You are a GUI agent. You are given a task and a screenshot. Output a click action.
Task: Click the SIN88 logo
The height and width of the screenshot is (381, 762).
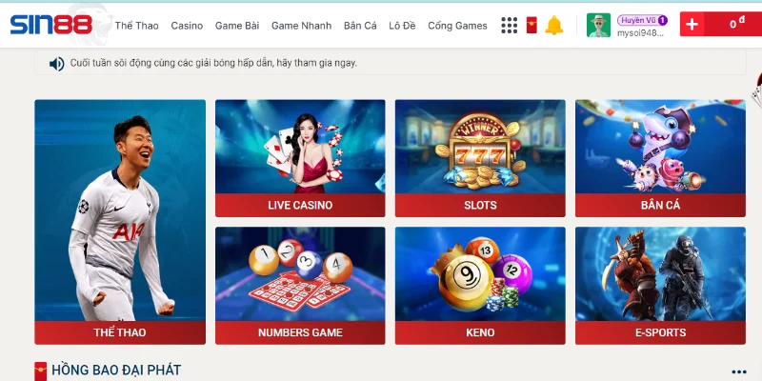tap(51, 25)
